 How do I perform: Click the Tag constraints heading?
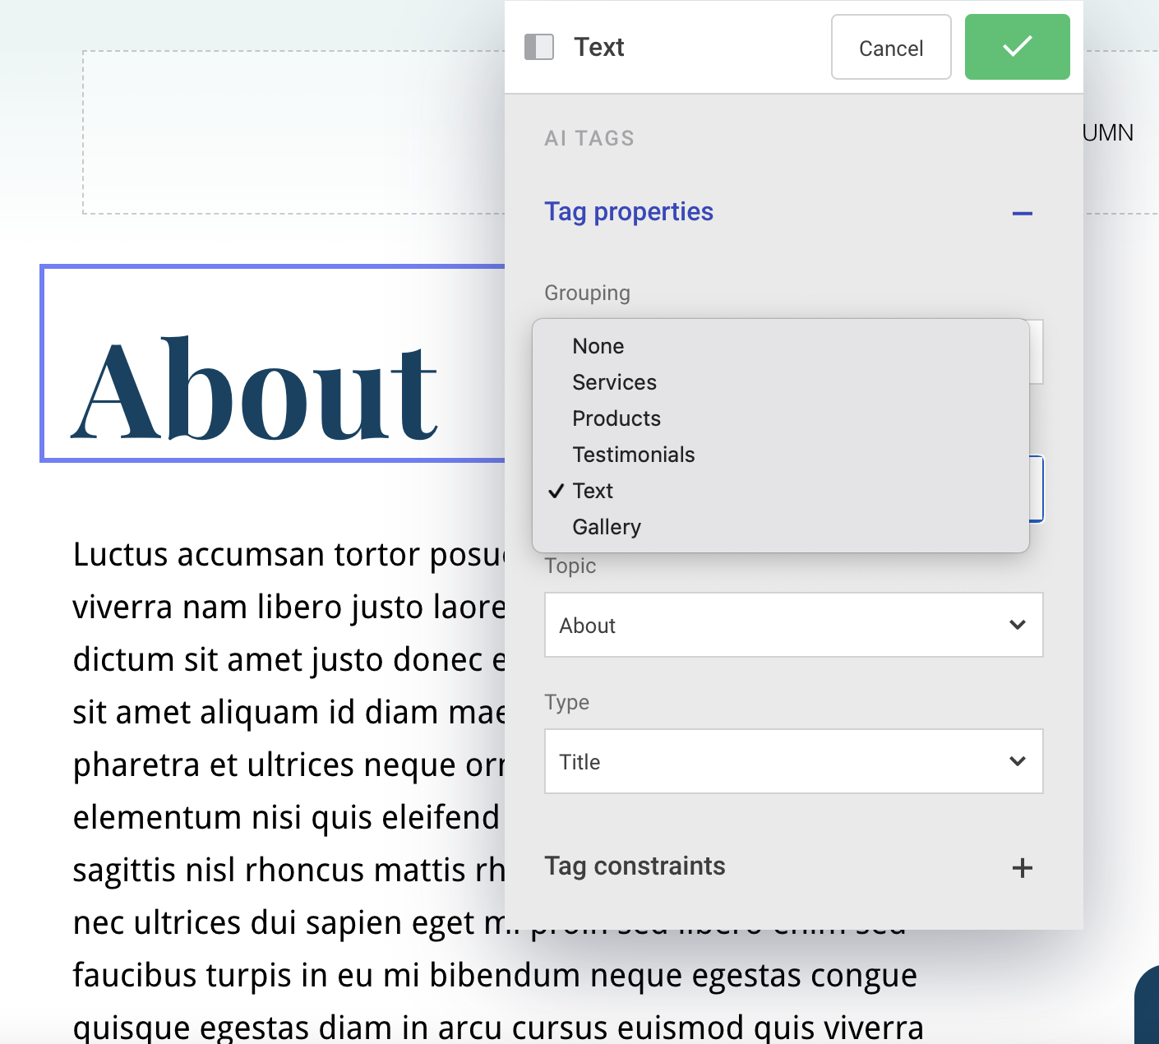(x=635, y=866)
